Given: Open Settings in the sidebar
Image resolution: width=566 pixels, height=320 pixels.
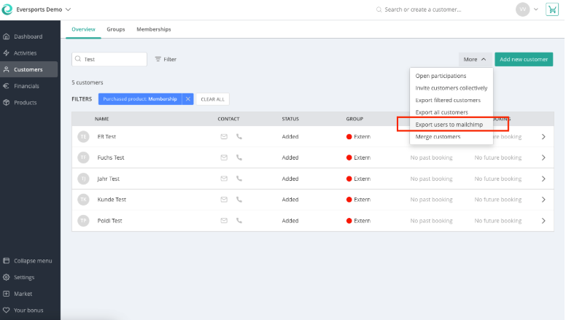Looking at the screenshot, I should (24, 277).
